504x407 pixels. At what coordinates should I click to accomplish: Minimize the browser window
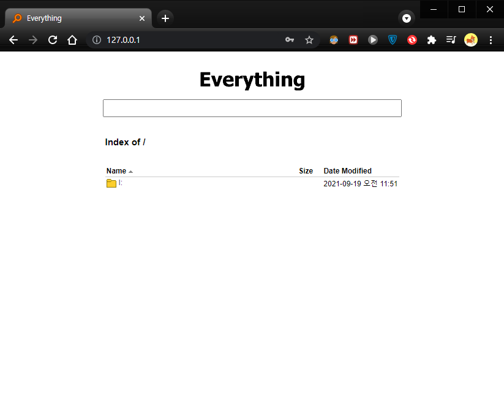coord(434,9)
